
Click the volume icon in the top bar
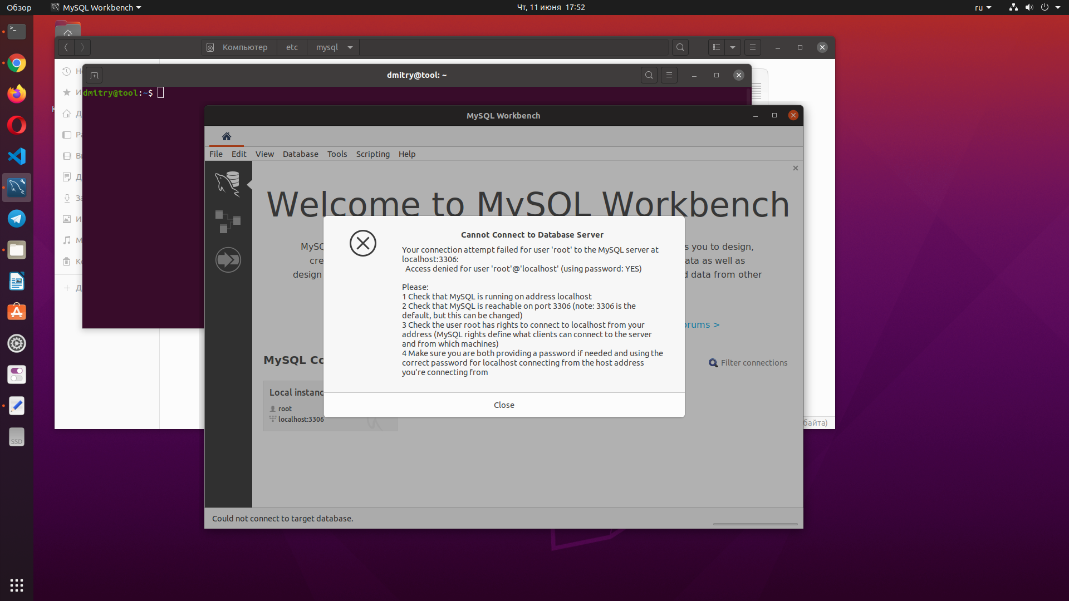[1029, 7]
